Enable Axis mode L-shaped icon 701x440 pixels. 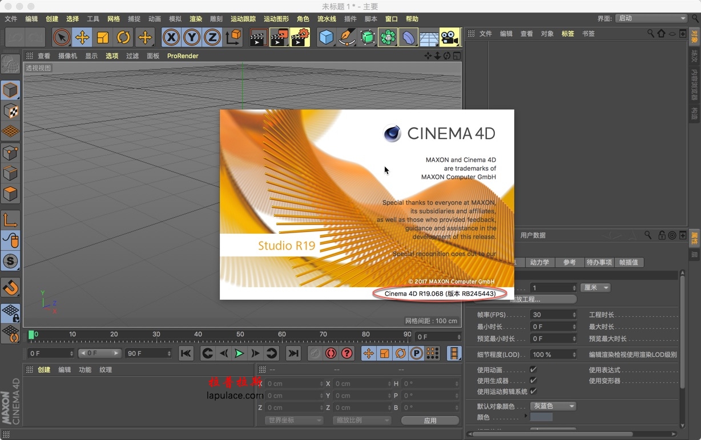pos(10,219)
